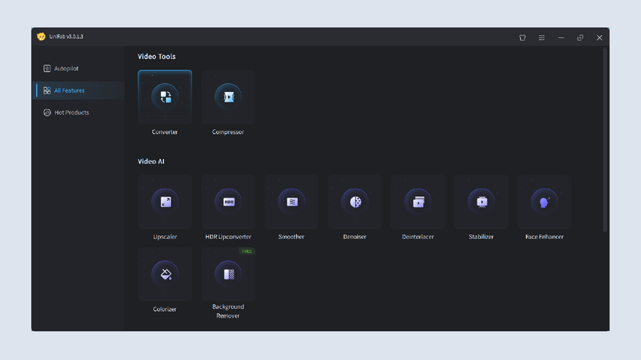This screenshot has height=360, width=641.
Task: Open the hamburger menu in title bar
Action: 541,37
